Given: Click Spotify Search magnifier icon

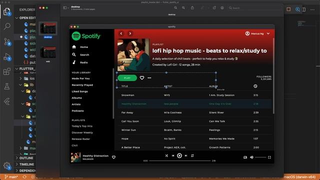Looking at the screenshot, I should click(x=74, y=54).
